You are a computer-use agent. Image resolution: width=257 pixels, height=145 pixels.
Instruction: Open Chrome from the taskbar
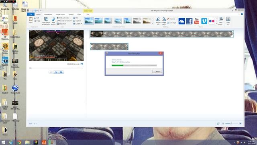tap(19, 142)
